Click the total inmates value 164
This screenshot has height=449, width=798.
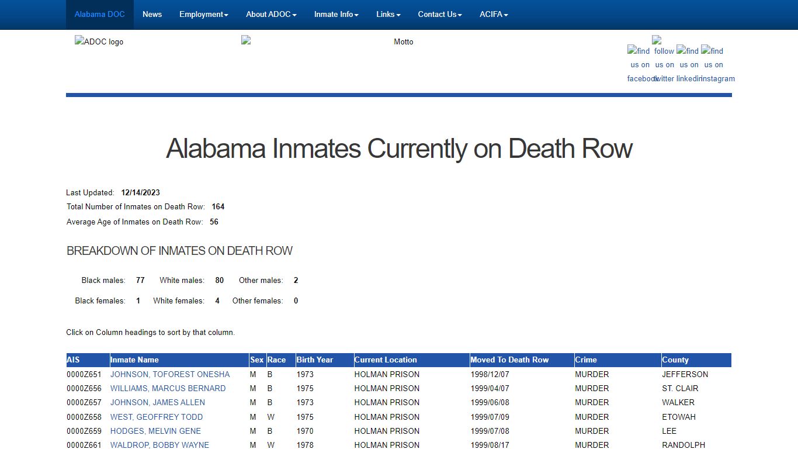point(218,206)
